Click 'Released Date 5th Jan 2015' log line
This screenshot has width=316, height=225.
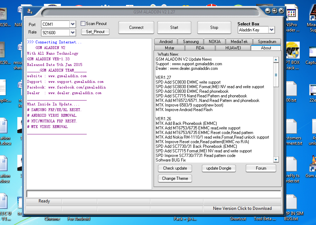[x=54, y=65]
